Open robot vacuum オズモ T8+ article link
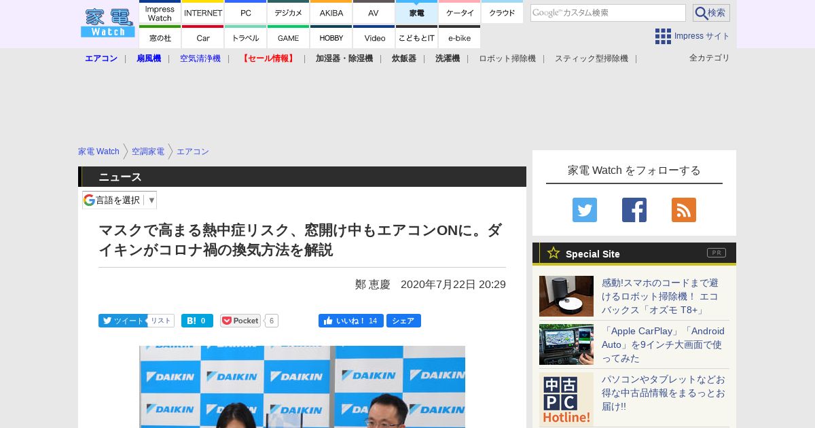Image resolution: width=815 pixels, height=428 pixels. coord(660,296)
